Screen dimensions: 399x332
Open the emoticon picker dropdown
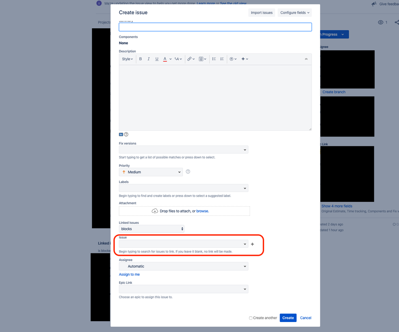[233, 59]
